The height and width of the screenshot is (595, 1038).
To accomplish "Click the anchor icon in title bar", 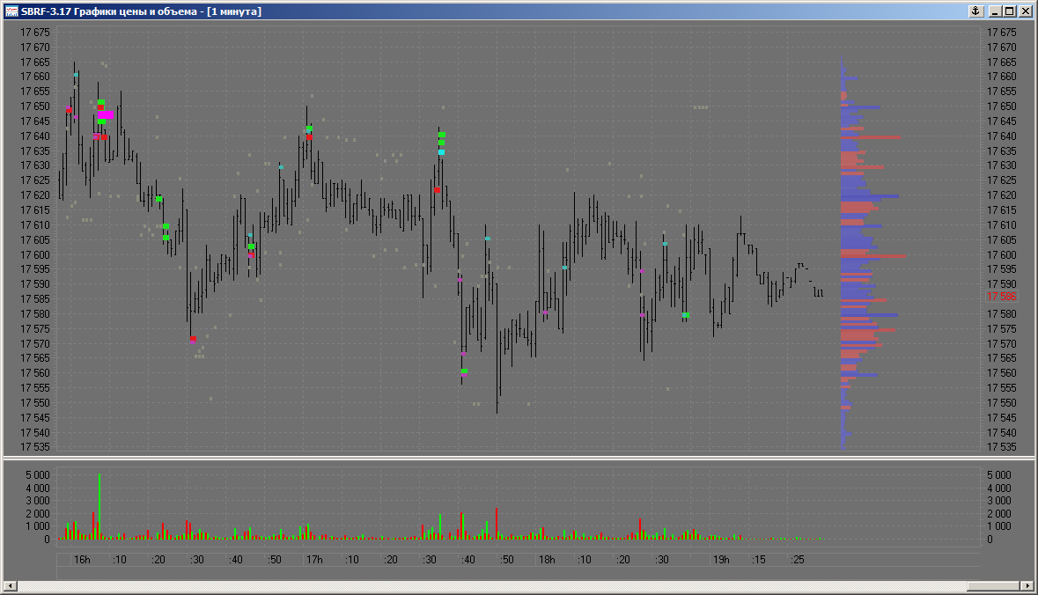I will click(975, 11).
